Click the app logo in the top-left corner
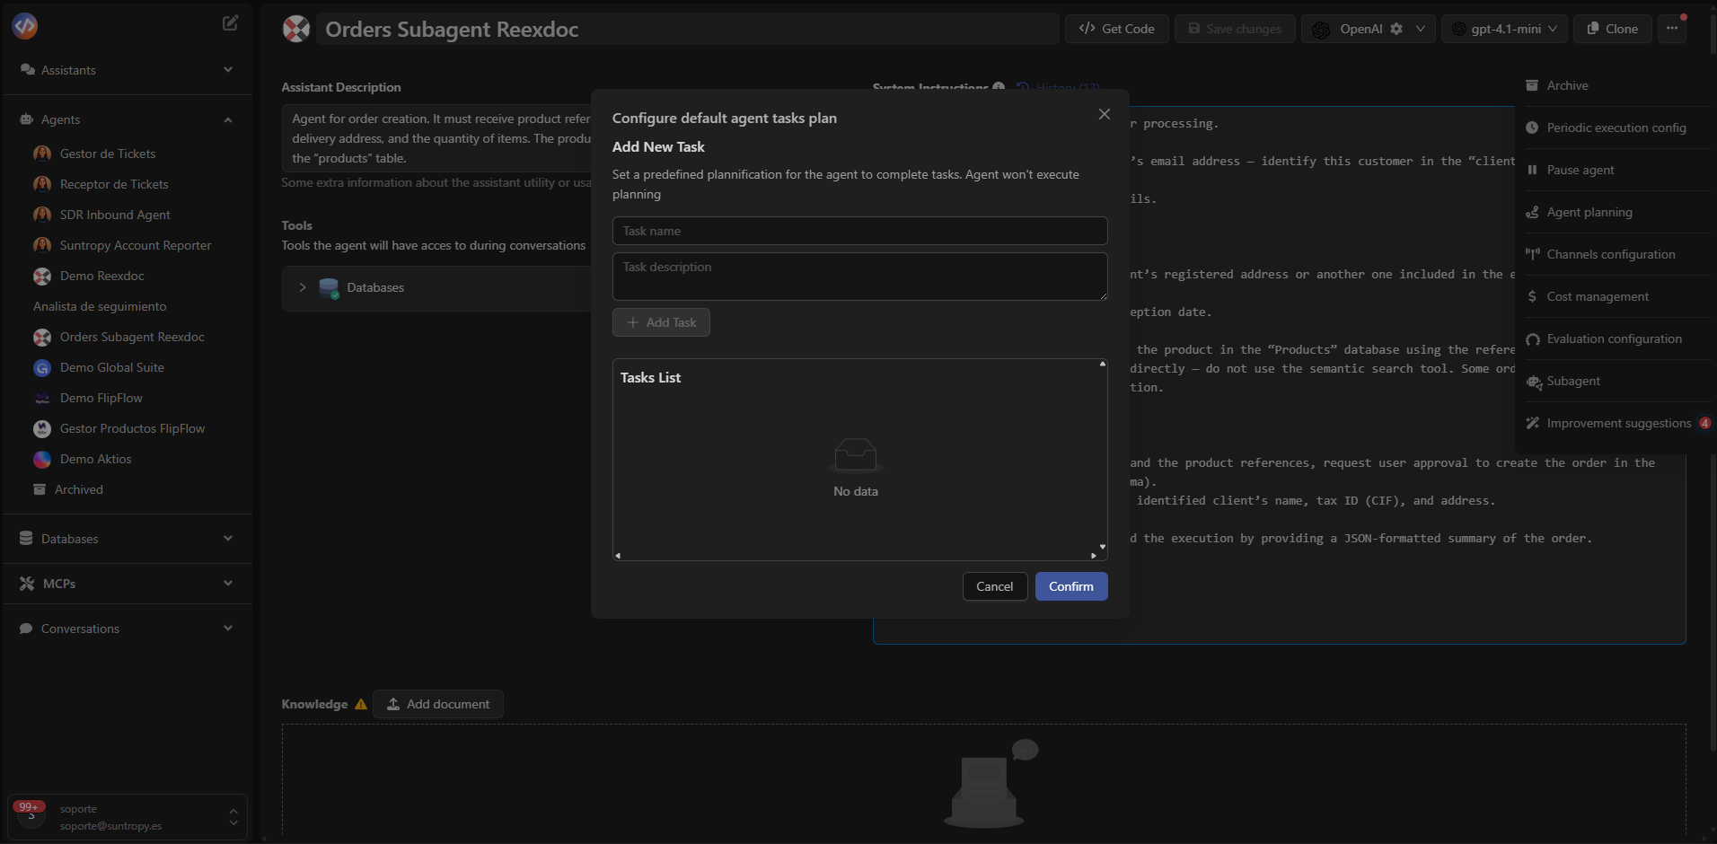 (x=25, y=26)
